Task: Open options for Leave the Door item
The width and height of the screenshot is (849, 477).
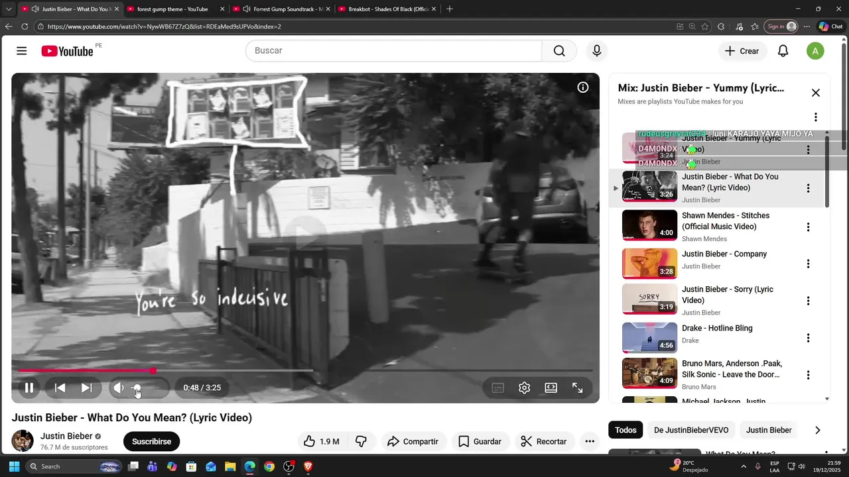Action: pos(808,375)
